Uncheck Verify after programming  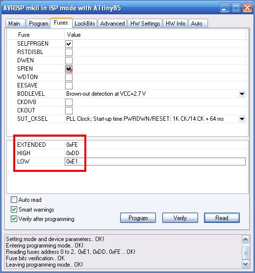[x=14, y=218]
